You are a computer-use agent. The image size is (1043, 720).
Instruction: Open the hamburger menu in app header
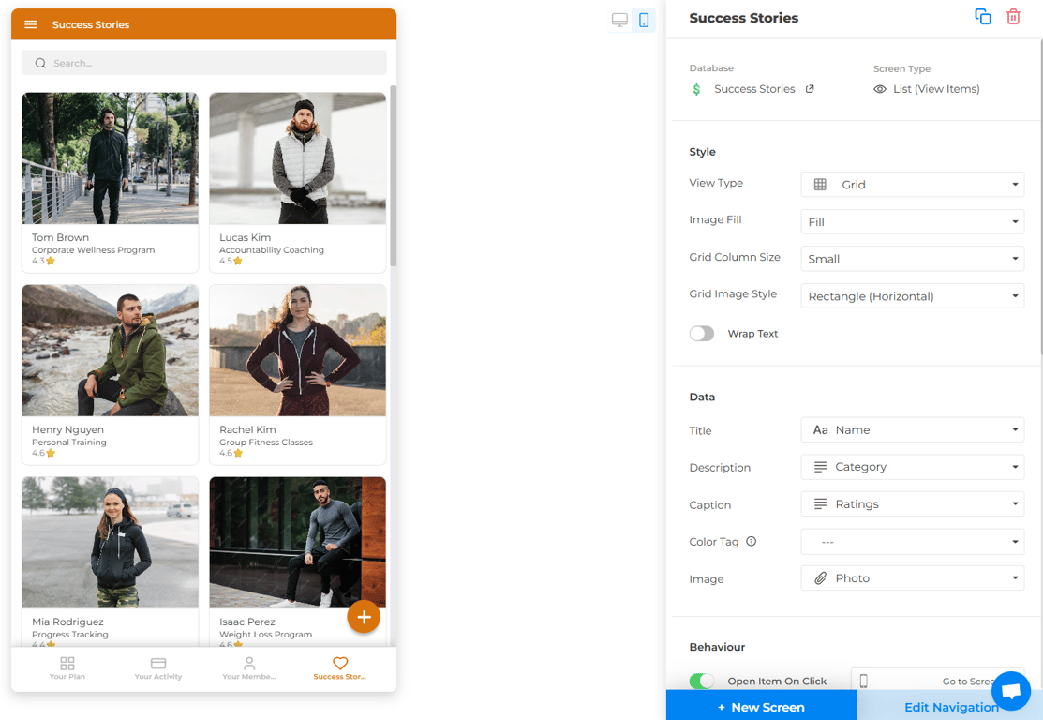(x=31, y=24)
